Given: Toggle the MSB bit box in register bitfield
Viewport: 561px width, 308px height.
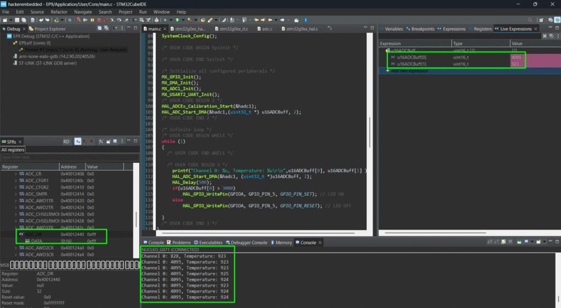Looking at the screenshot, I should (x=13, y=266).
